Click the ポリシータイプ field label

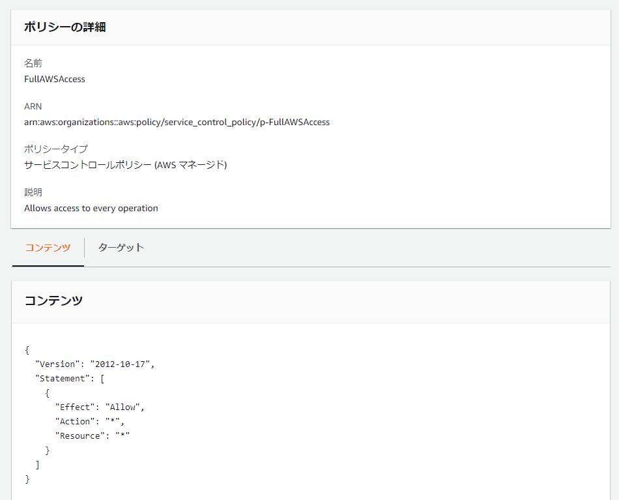55,149
